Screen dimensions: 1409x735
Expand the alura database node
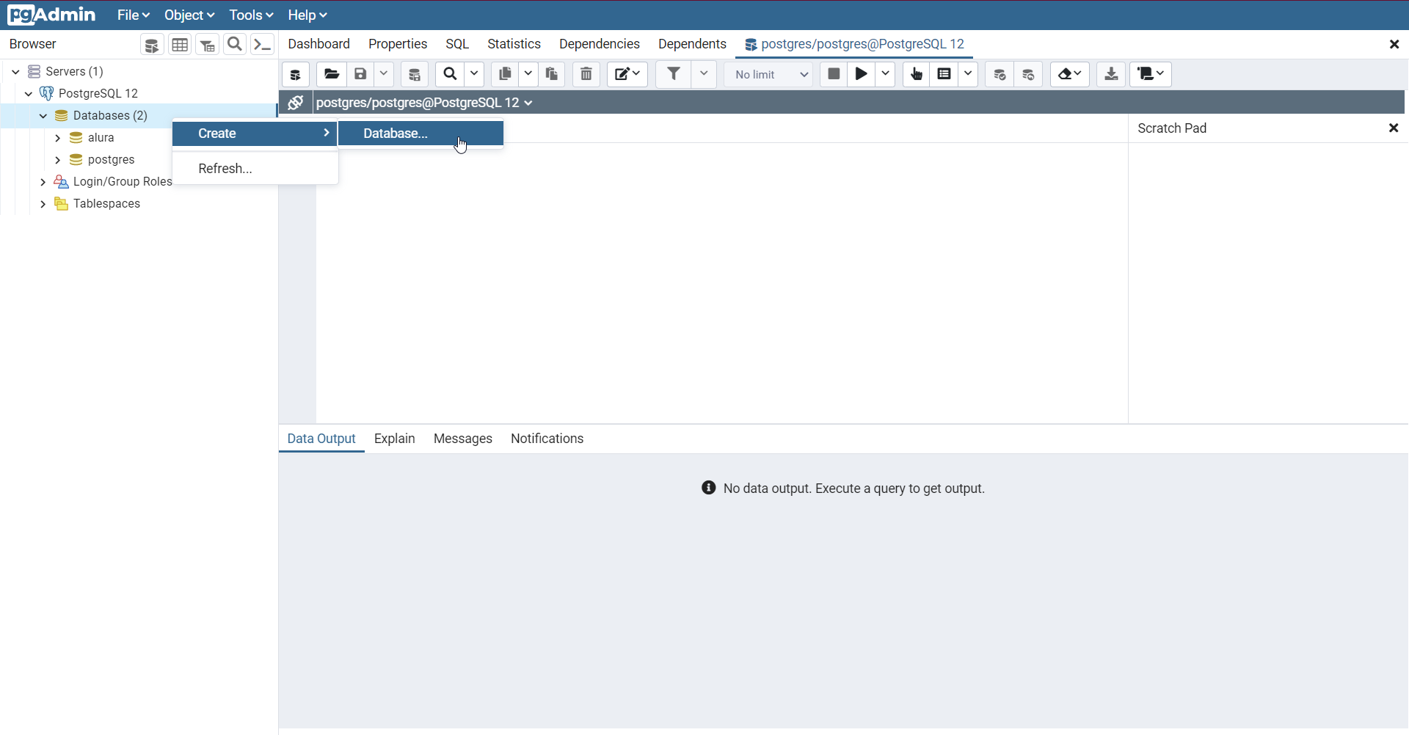(59, 137)
